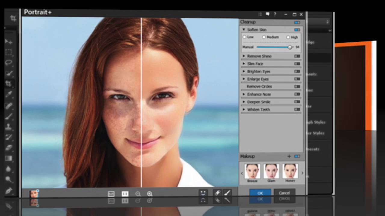The height and width of the screenshot is (216, 385).
Task: Click the Cancel button
Action: [x=284, y=193]
